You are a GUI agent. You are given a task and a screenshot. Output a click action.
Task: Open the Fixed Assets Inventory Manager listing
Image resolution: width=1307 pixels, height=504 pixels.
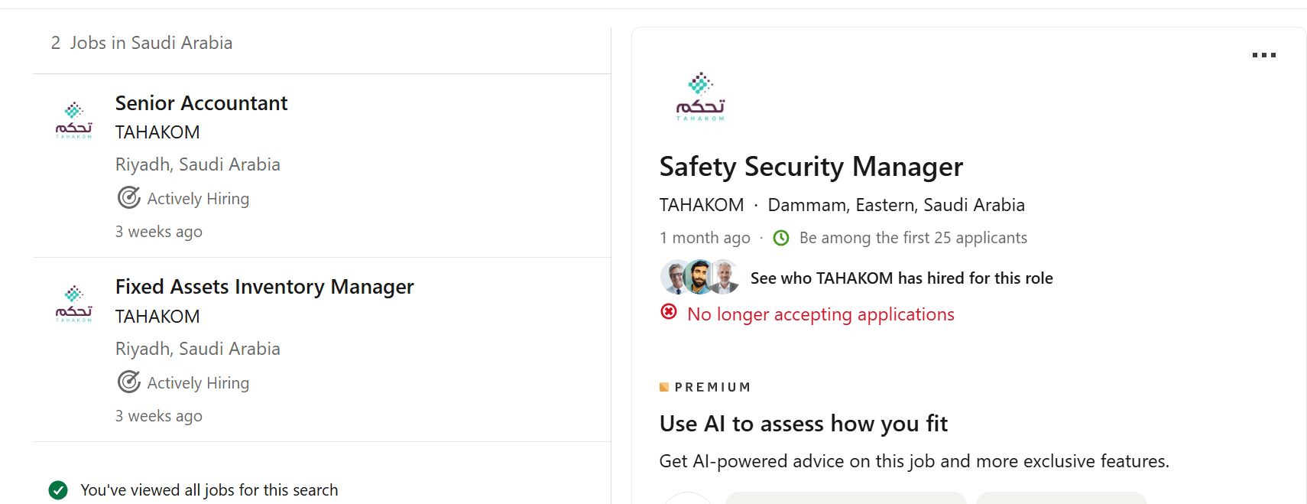264,287
